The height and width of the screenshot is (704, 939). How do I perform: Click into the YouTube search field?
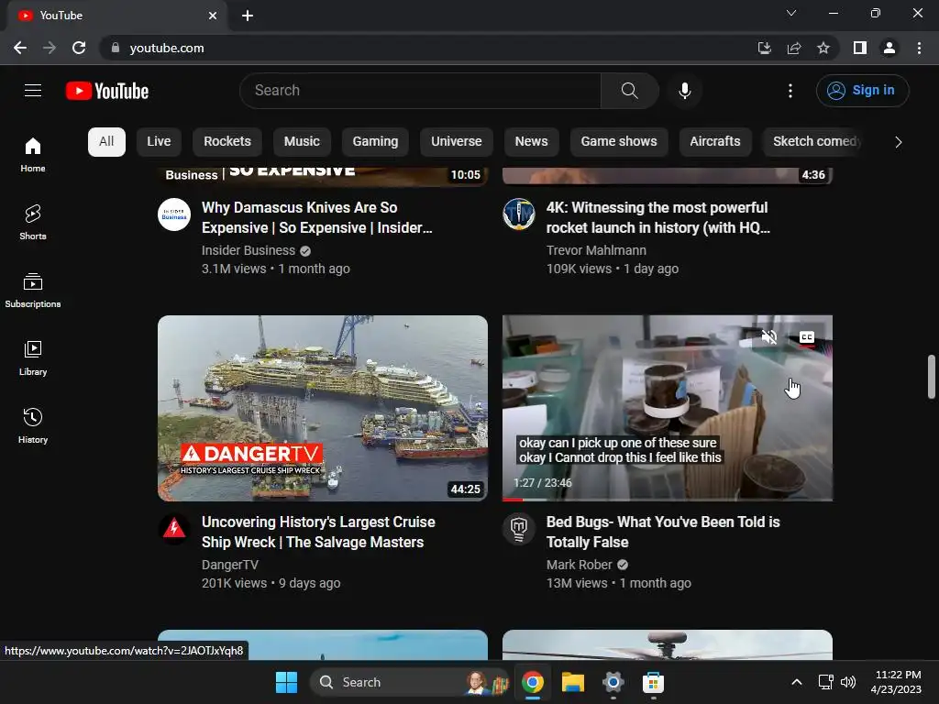(x=420, y=91)
